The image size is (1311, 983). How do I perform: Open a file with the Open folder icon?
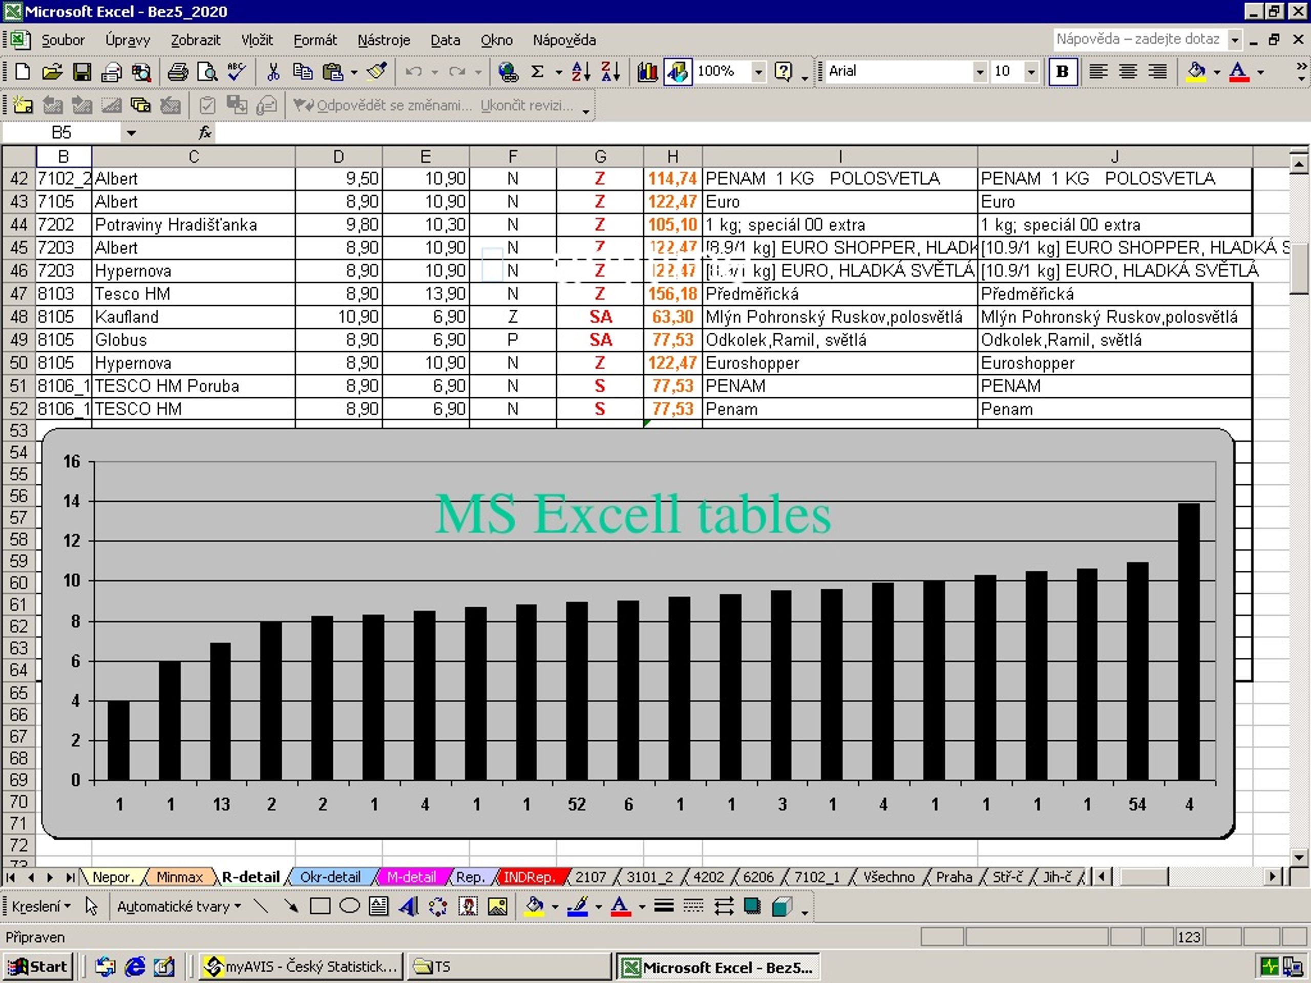point(52,72)
